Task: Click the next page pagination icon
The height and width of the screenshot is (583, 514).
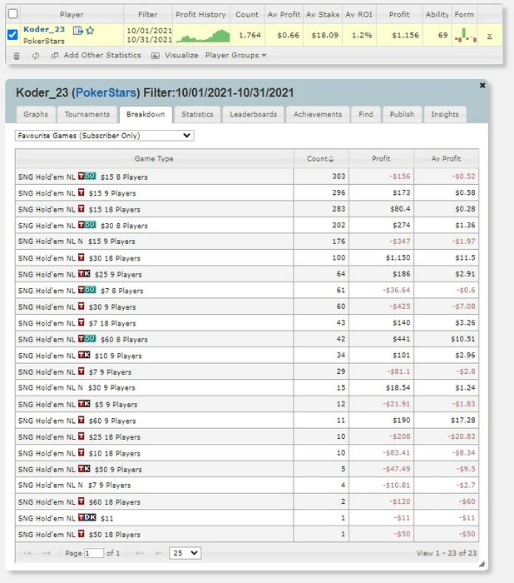Action: [x=140, y=553]
